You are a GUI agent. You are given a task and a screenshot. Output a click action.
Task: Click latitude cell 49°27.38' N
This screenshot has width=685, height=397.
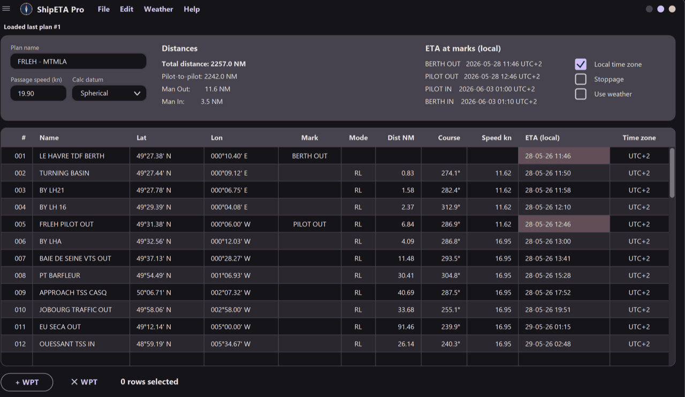coord(167,156)
